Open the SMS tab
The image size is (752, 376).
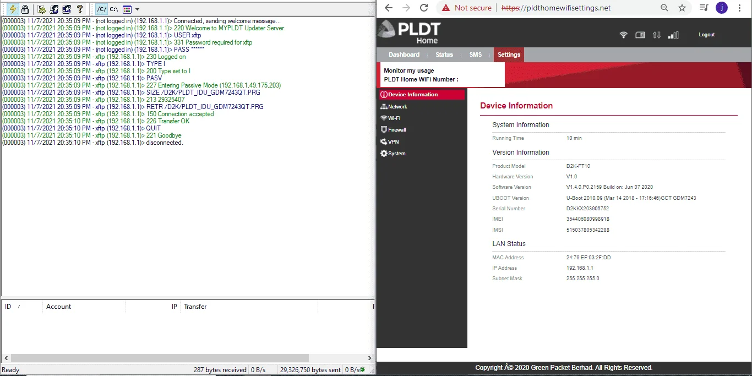pos(476,55)
